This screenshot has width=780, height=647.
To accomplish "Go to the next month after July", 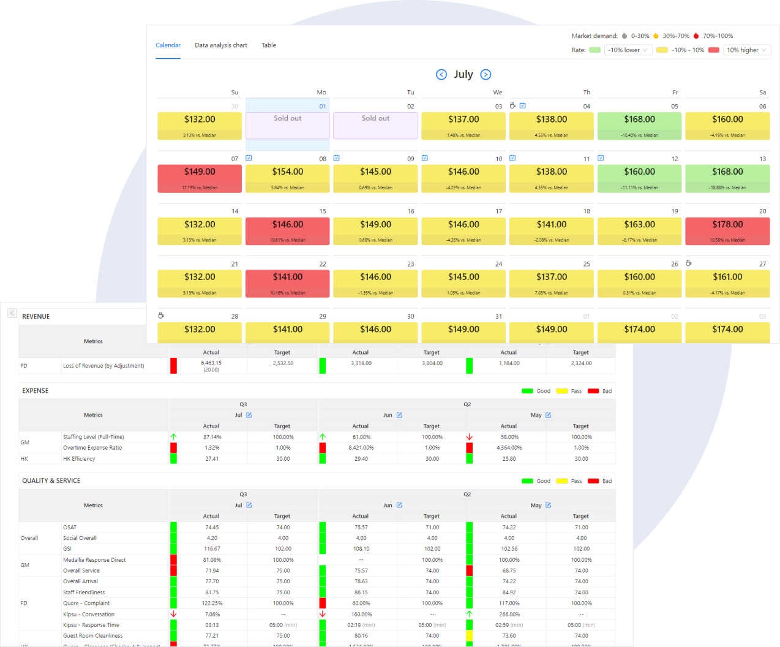I will click(x=486, y=74).
